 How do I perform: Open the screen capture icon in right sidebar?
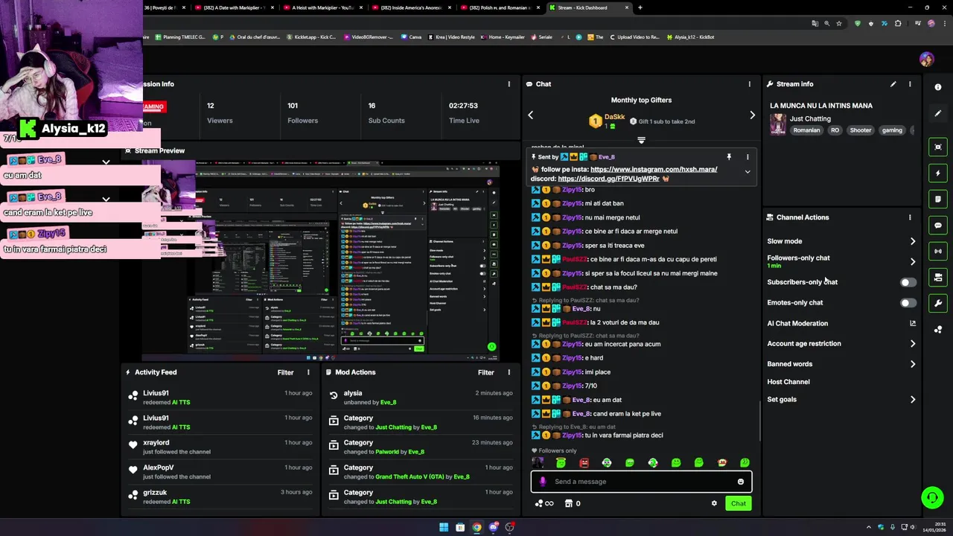938,147
